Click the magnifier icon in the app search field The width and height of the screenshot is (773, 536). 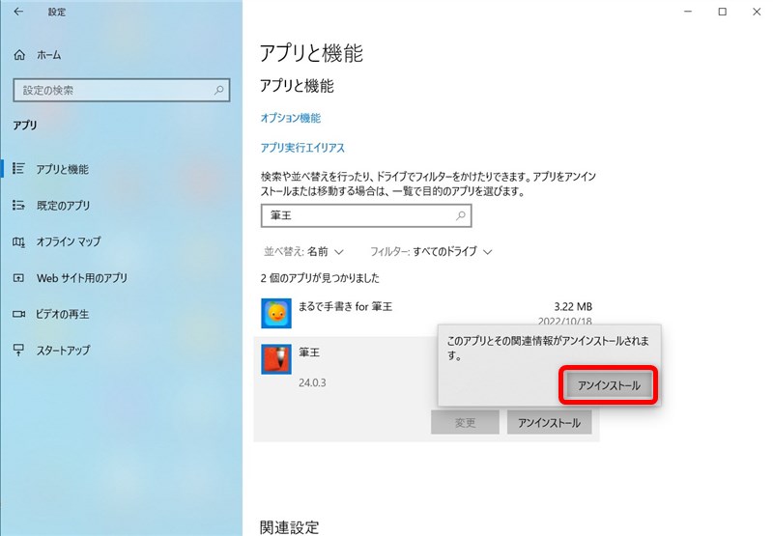coord(461,215)
